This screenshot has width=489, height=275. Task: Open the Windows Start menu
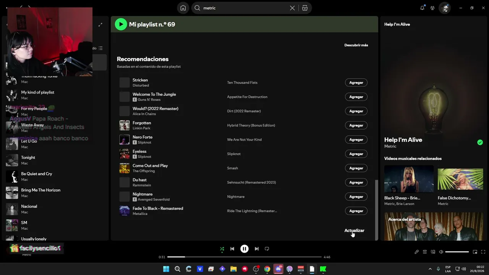166,269
